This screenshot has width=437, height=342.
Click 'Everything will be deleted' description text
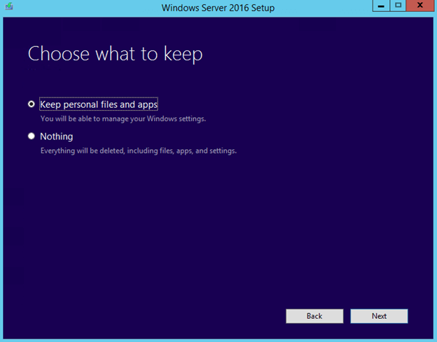pyautogui.click(x=139, y=151)
